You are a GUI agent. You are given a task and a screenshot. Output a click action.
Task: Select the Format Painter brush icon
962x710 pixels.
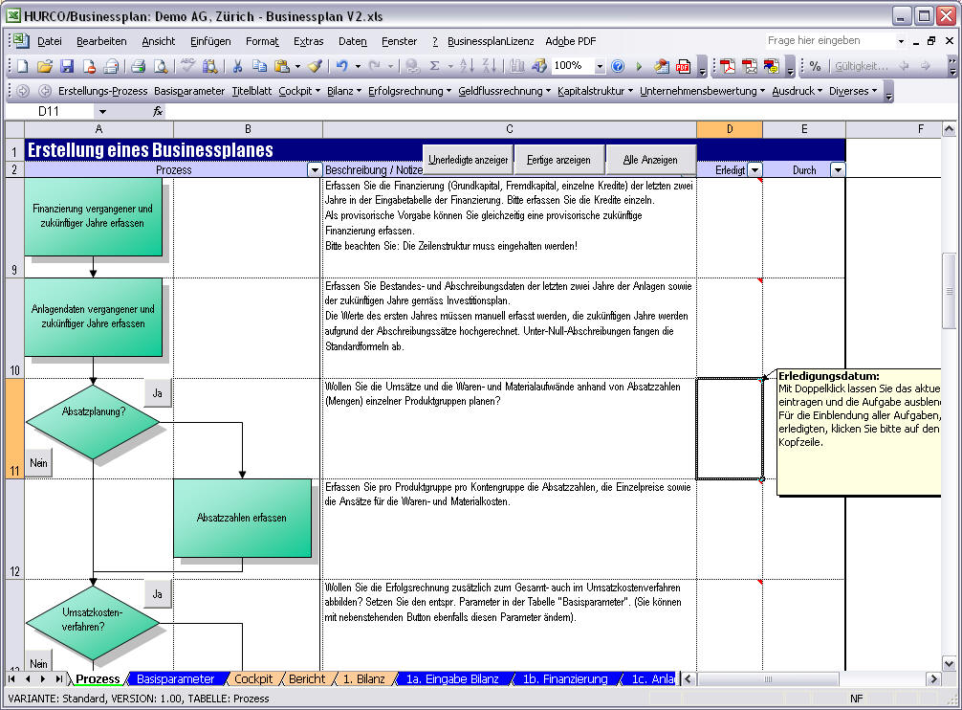click(315, 66)
